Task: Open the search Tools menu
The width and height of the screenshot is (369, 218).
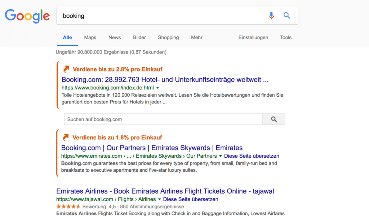Action: pyautogui.click(x=286, y=38)
